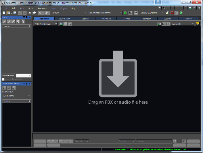Image resolution: width=203 pixels, height=153 pixels.
Task: Open the All Nodes node group dropdown
Action: [17, 96]
